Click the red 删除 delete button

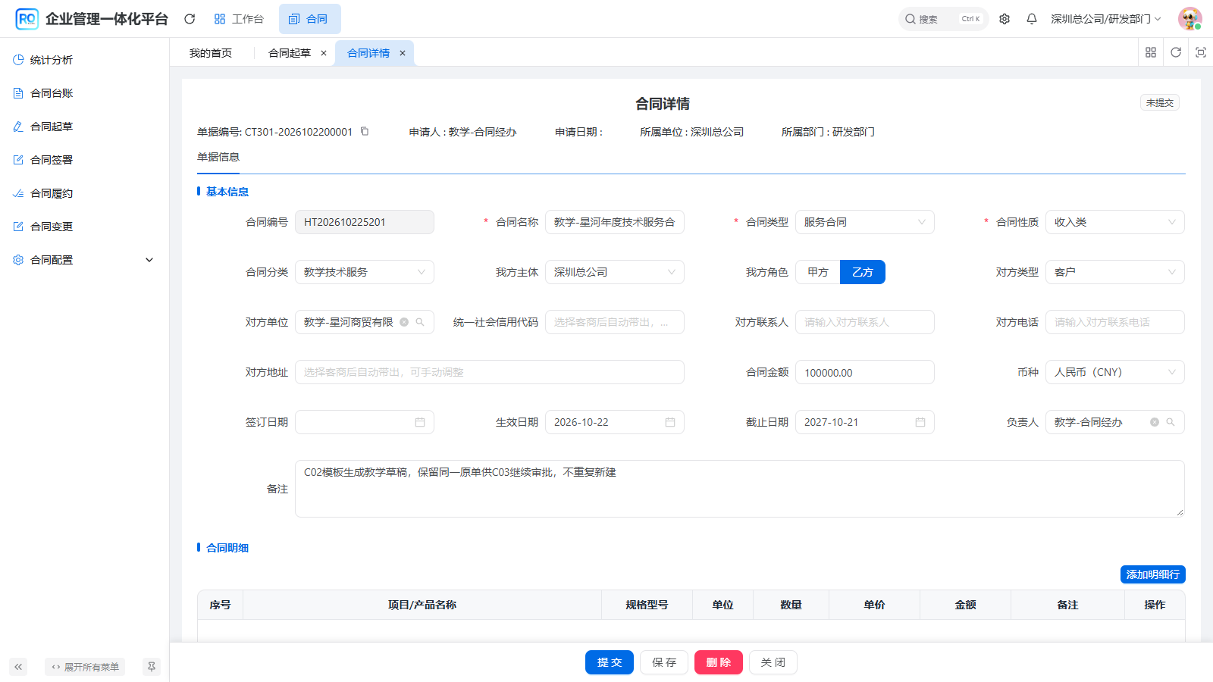coord(719,662)
